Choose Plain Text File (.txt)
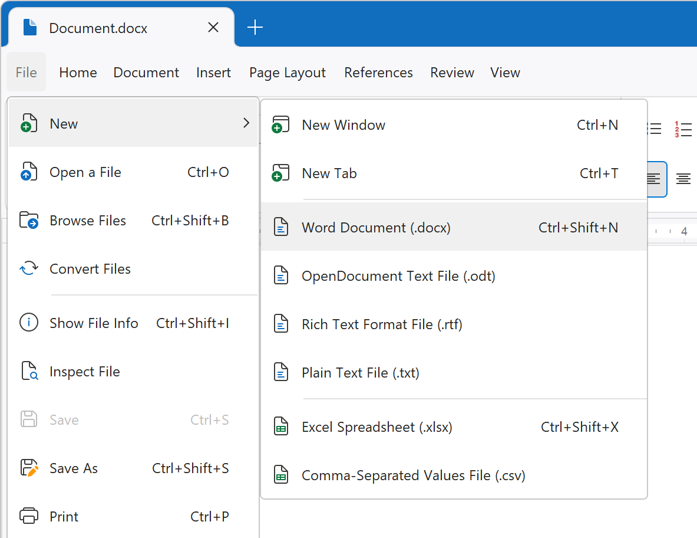This screenshot has height=538, width=697. [360, 373]
